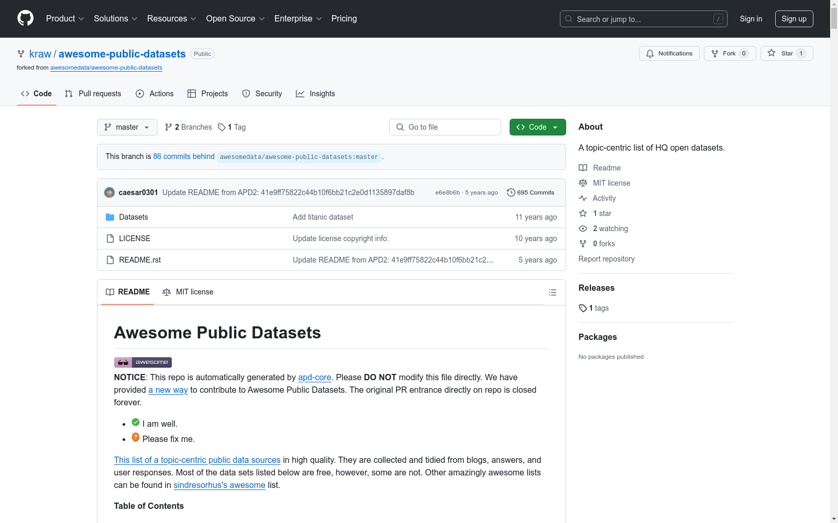Open the master branch selector
This screenshot has height=523, width=838.
tap(127, 127)
